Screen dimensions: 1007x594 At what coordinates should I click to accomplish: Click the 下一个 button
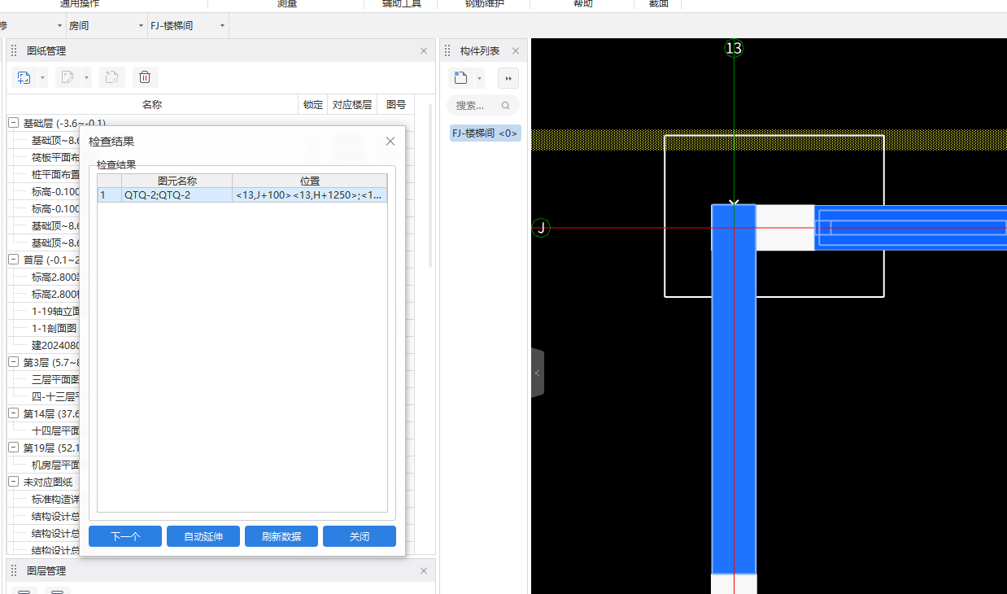[x=125, y=536]
